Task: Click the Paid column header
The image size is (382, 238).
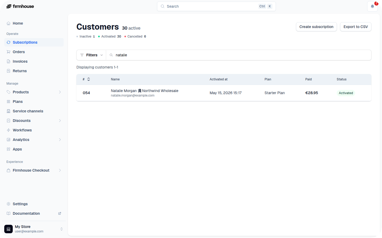Action: point(309,79)
